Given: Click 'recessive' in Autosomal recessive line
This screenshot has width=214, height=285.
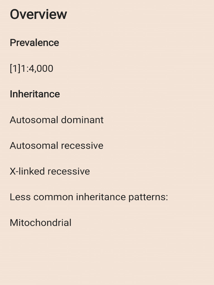Looking at the screenshot, I should pos(82,146).
